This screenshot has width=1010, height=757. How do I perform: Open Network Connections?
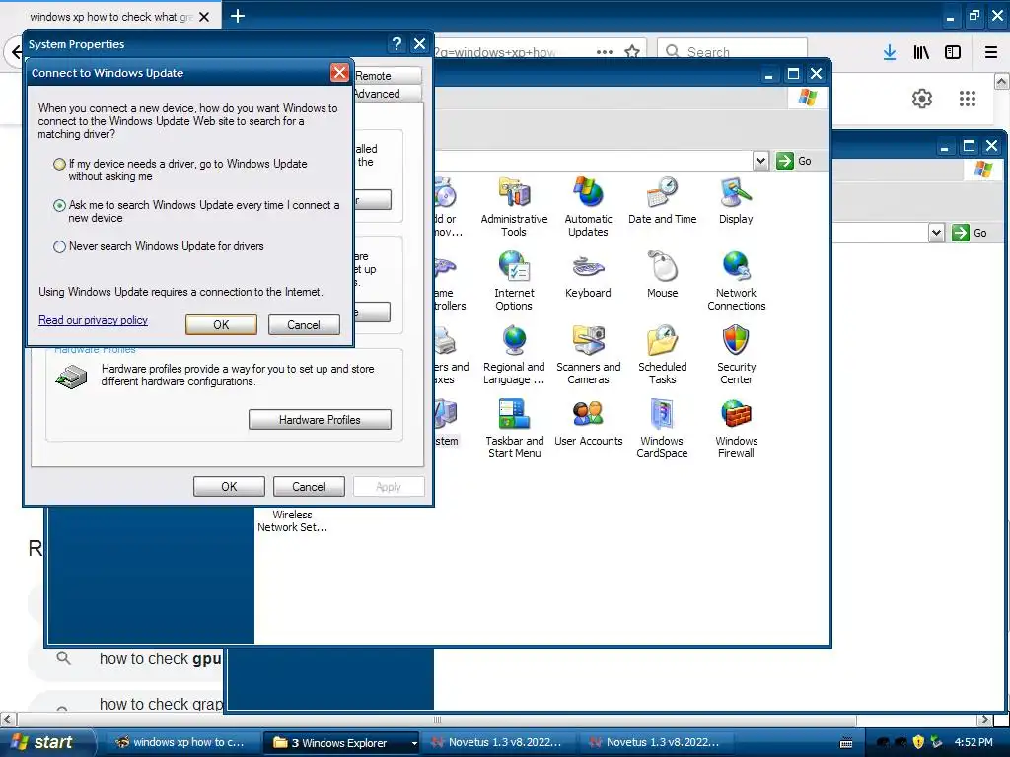pyautogui.click(x=736, y=281)
